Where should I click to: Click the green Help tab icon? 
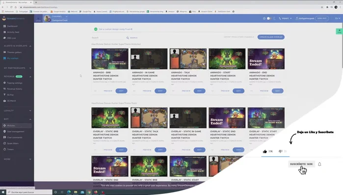coord(339,31)
